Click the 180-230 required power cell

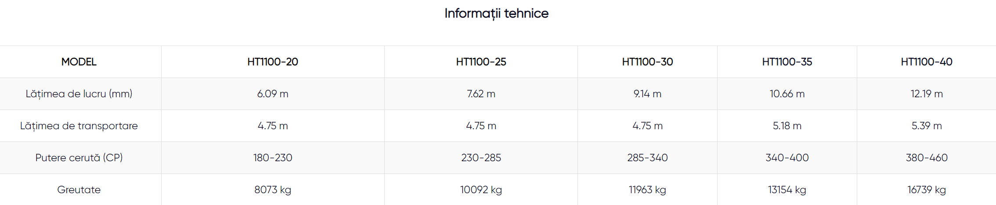tap(273, 158)
